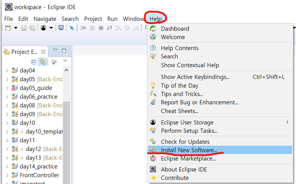
Task: Click the scroll up arrow in Project Explorer
Action: (x=66, y=70)
